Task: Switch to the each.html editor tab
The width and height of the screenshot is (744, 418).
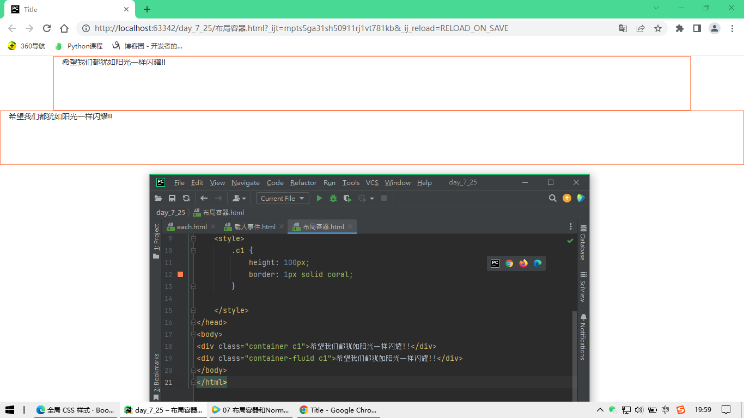Action: [x=191, y=227]
